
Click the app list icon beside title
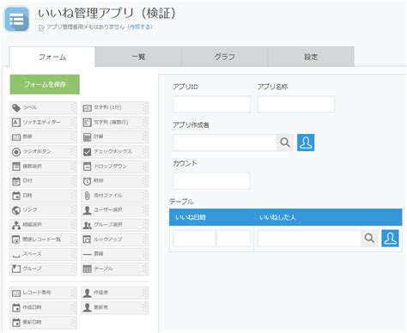(x=17, y=20)
